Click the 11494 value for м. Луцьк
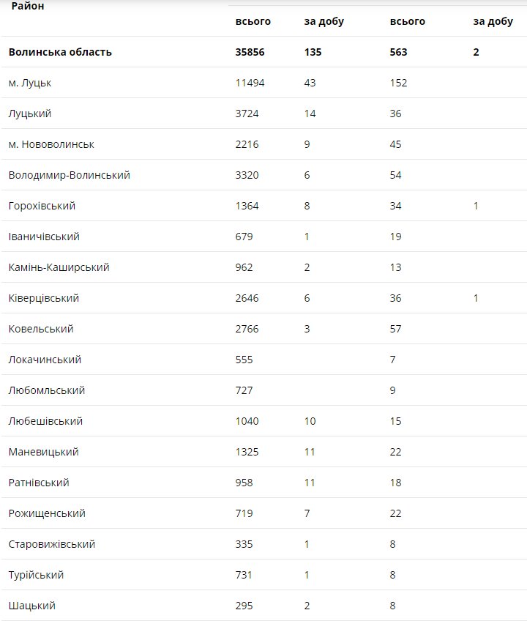The image size is (527, 621). pyautogui.click(x=250, y=83)
